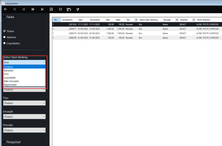Choose Baixado in the status list

coord(24,70)
